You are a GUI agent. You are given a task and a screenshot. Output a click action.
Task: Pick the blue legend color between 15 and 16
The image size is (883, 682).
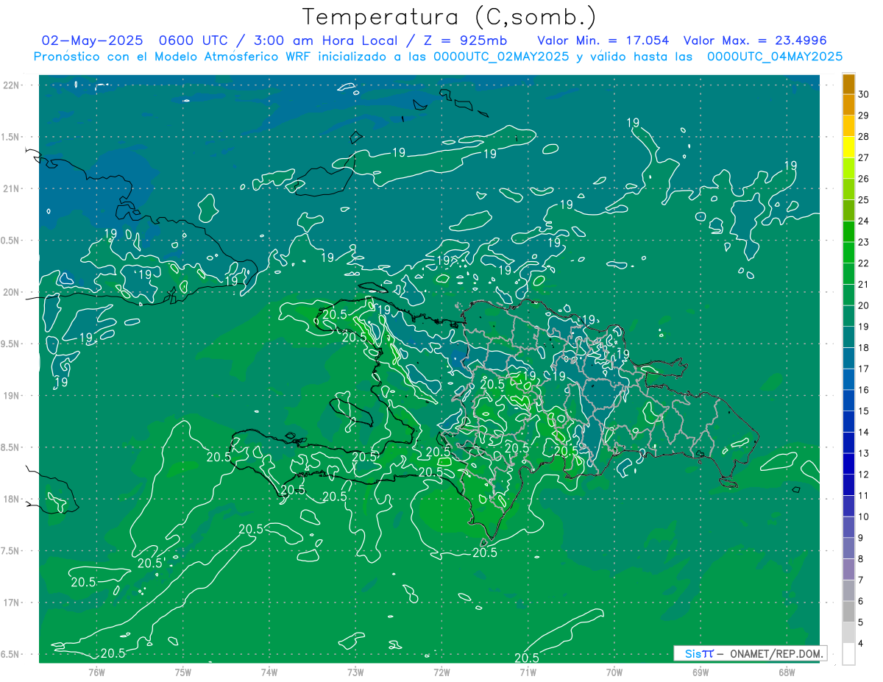tap(848, 401)
